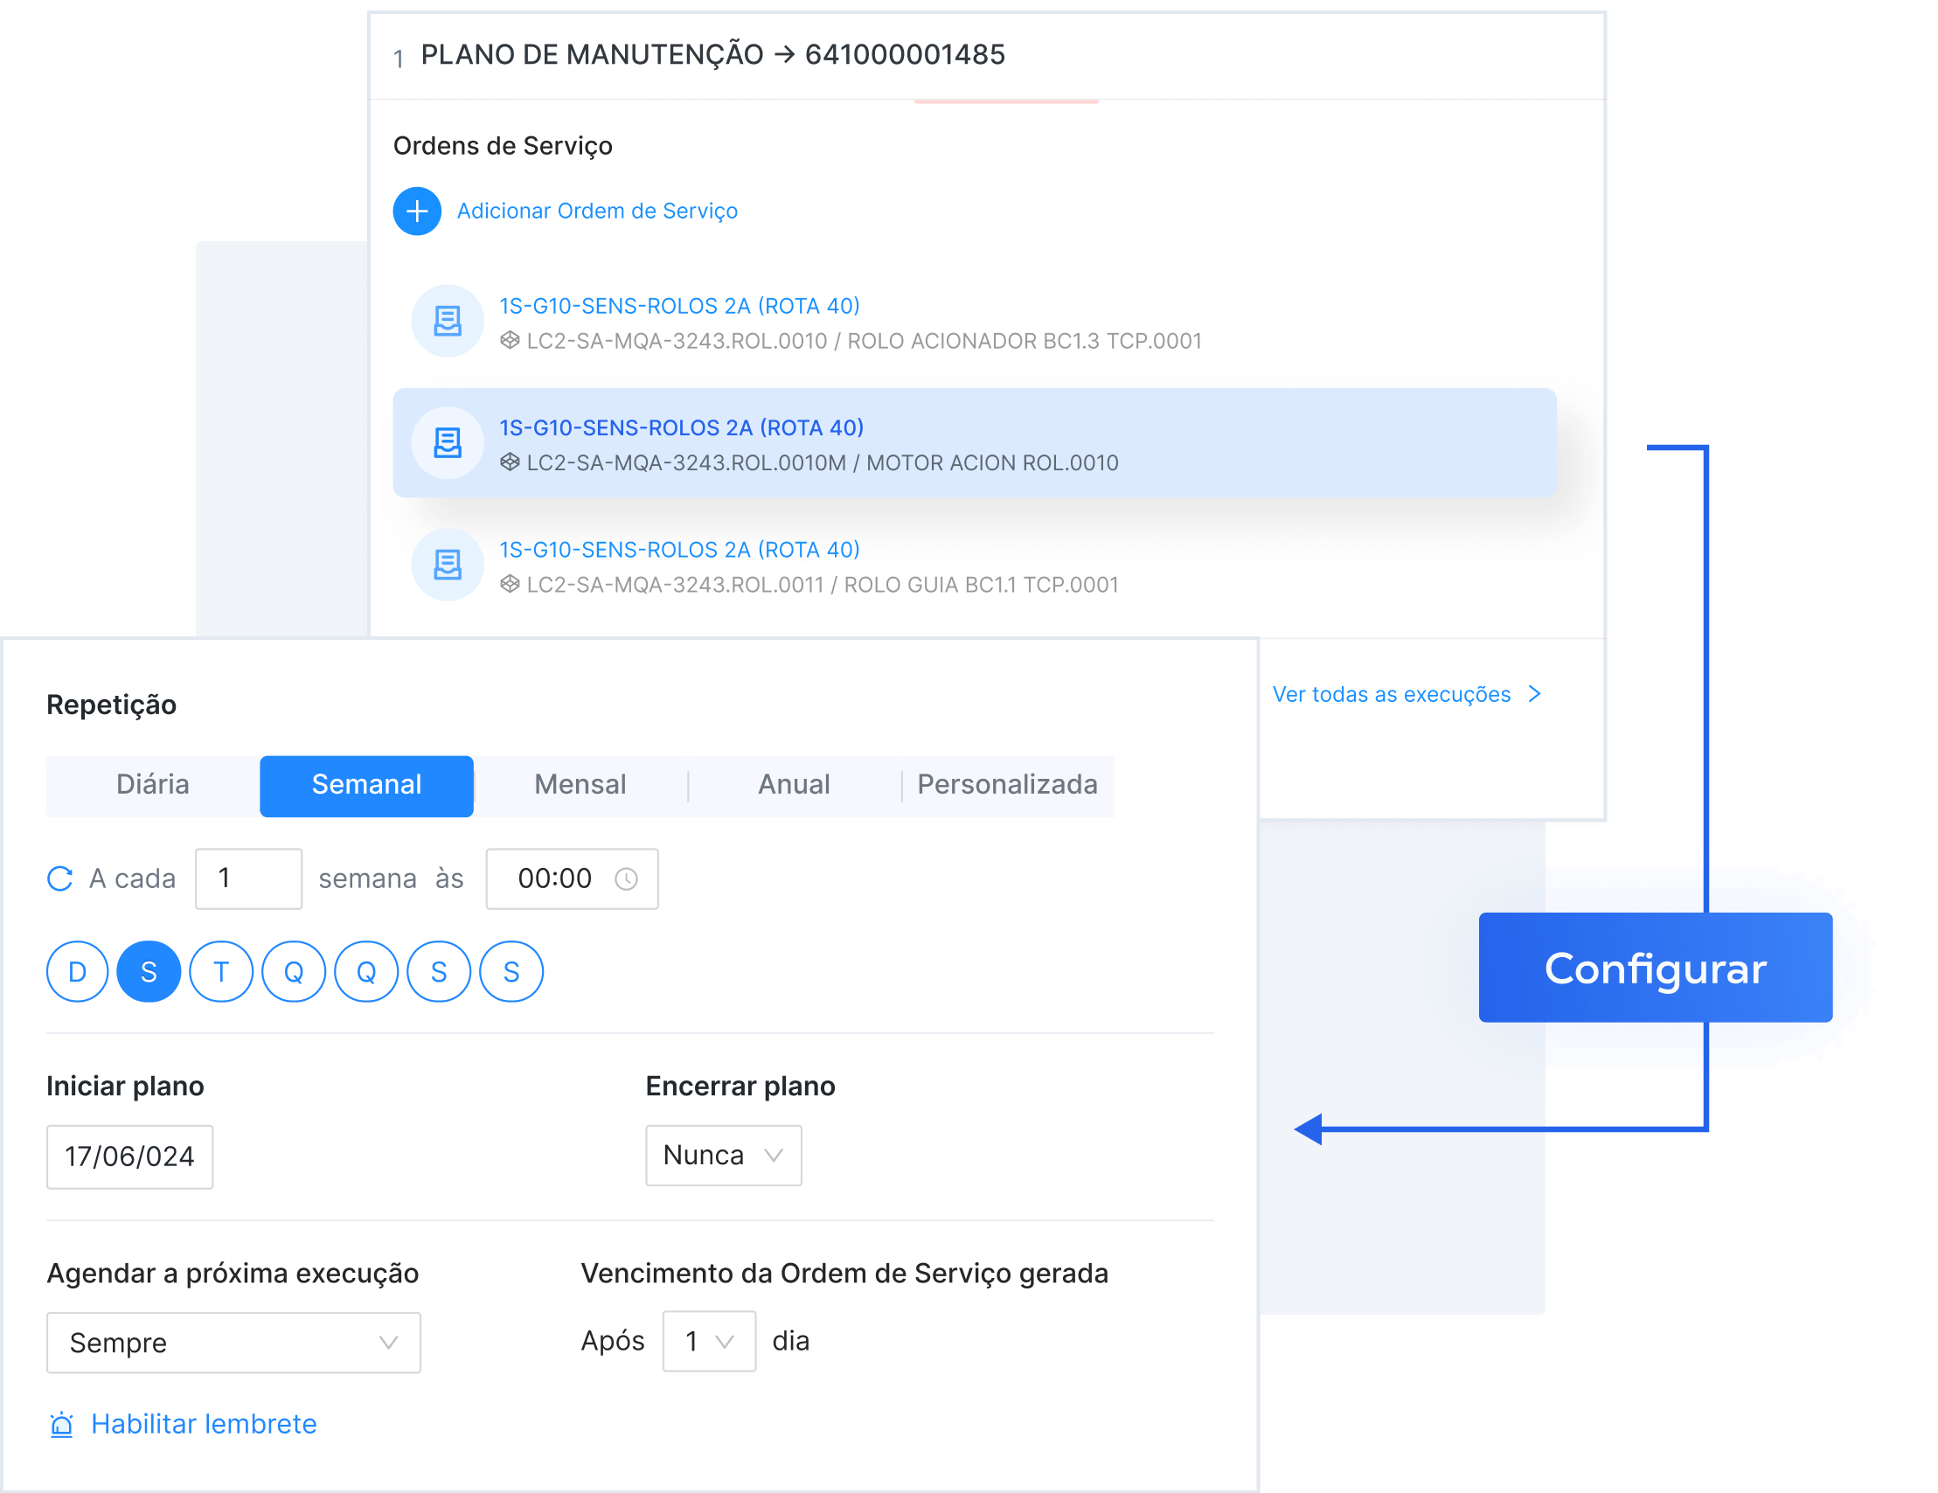Click Habilitar lembrete link

click(203, 1424)
